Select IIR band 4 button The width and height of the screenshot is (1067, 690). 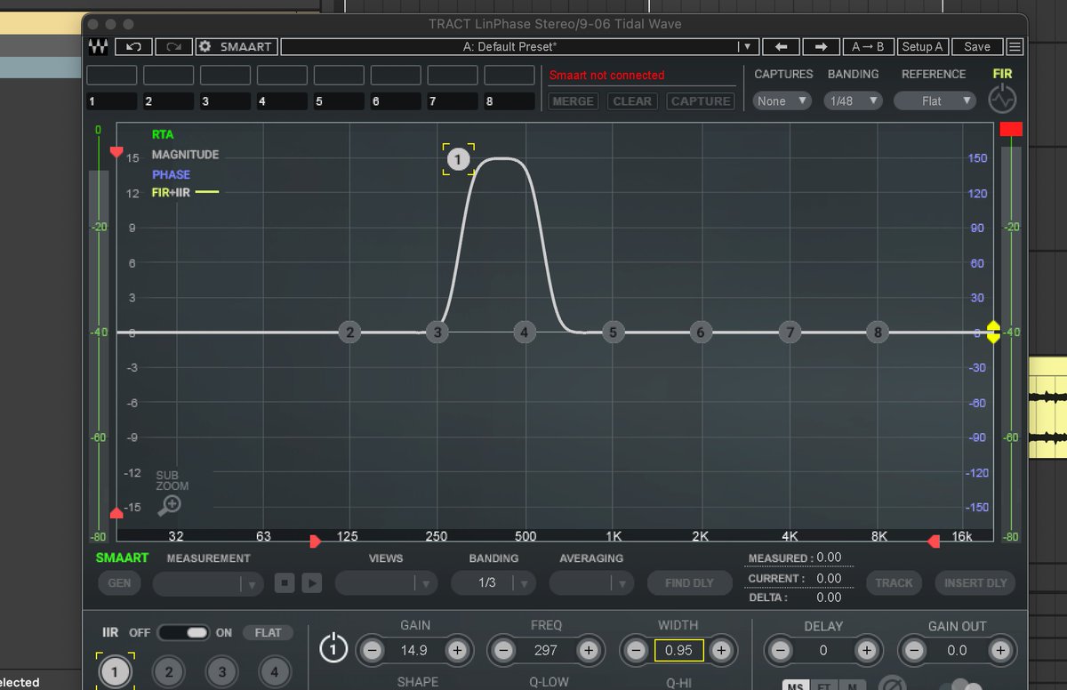[x=275, y=672]
